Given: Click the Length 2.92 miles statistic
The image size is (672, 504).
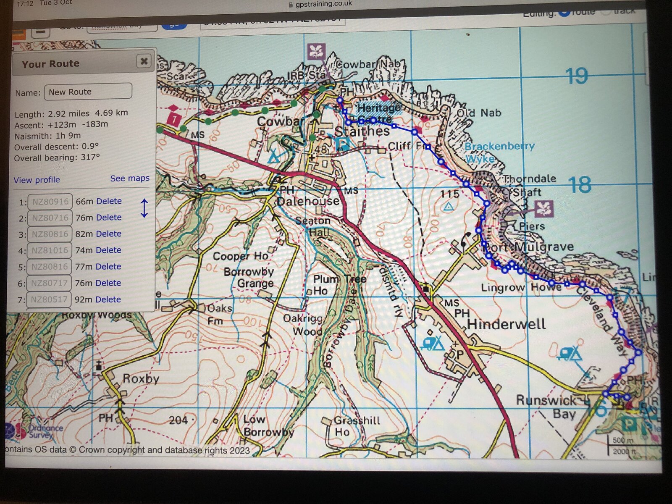Looking at the screenshot, I should 71,114.
